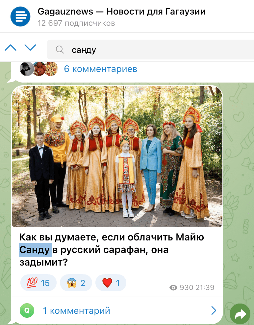
Task: Open the 6 комментариев thread
Action: tap(101, 69)
